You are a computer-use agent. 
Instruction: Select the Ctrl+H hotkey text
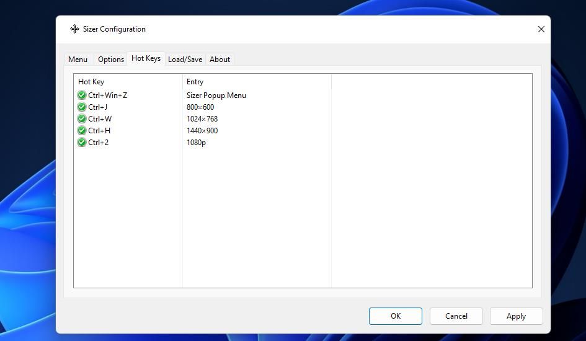coord(99,131)
